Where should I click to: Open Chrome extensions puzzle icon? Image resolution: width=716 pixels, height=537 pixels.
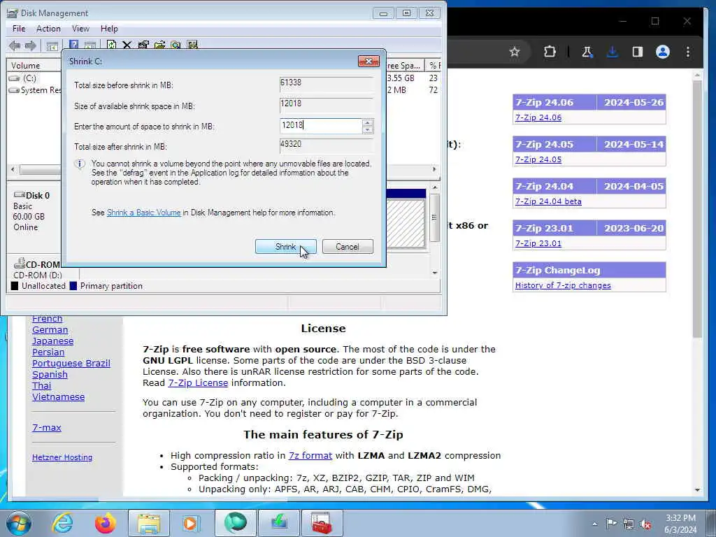coord(550,52)
